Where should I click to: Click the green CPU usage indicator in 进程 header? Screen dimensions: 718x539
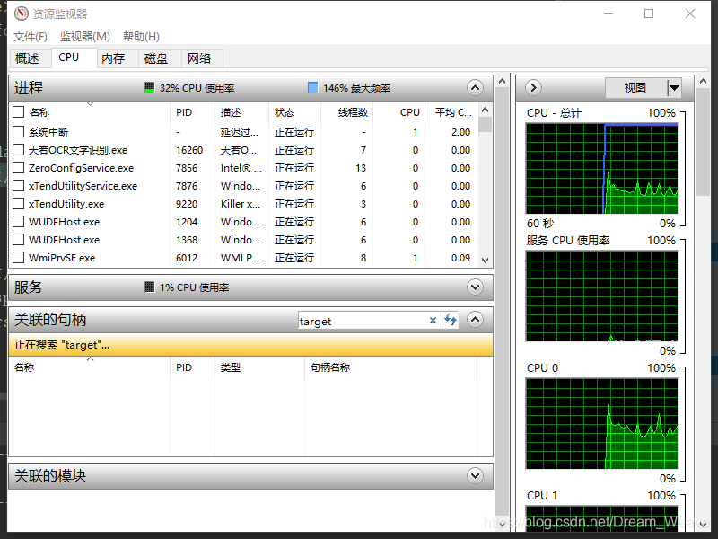click(149, 87)
